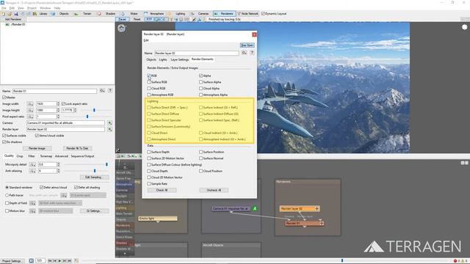Click the preset icon beside the Render layer name
This screenshot has height=264, width=470.
point(245,53)
